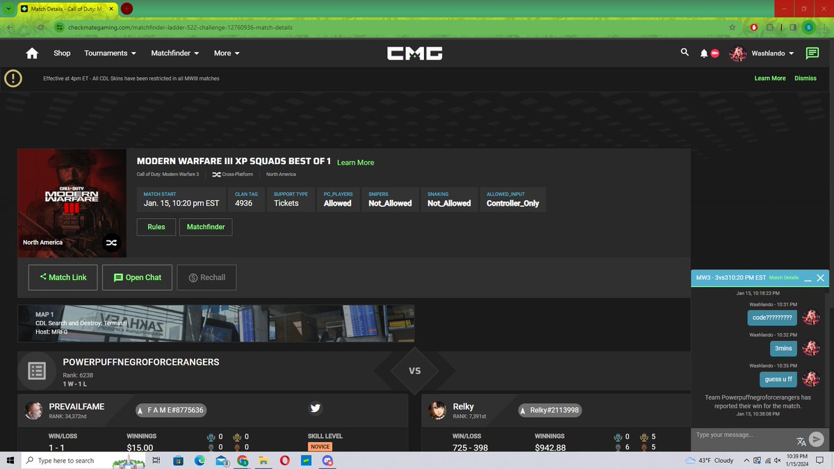
Task: Click the green Matchfinder button under match info
Action: 206,227
